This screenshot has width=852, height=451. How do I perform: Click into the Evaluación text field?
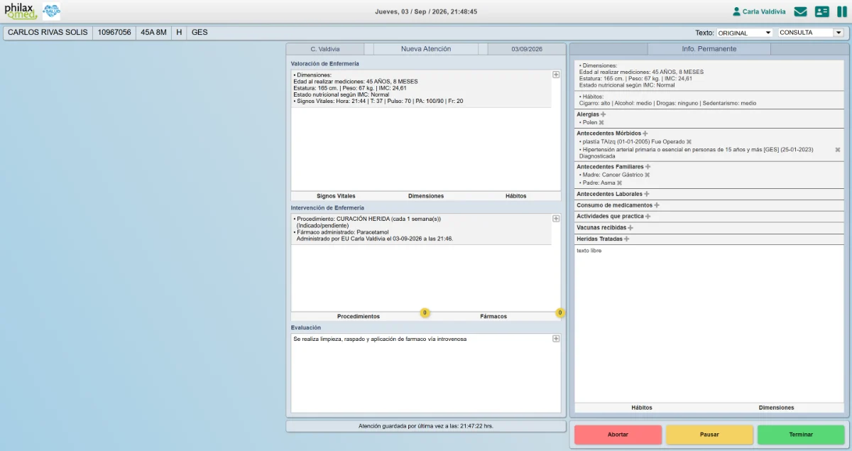426,373
